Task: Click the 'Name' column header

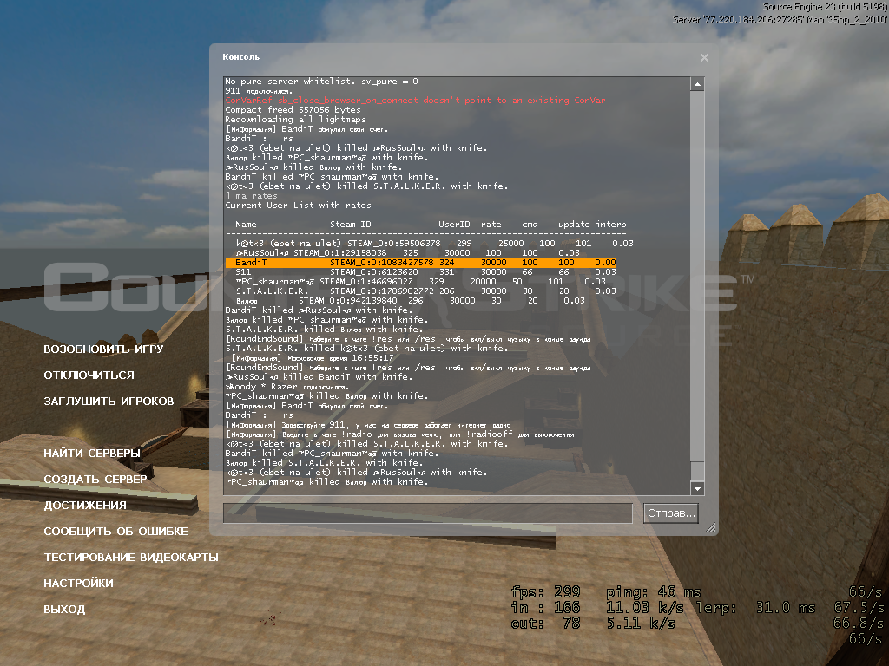Action: pyautogui.click(x=246, y=225)
